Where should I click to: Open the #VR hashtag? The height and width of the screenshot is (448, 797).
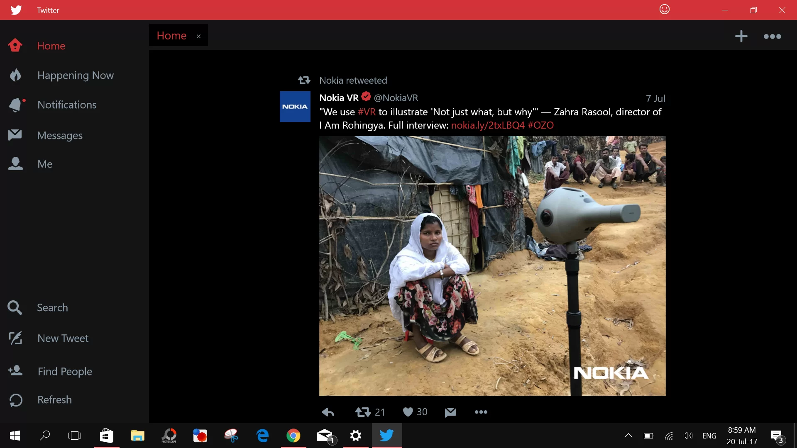point(367,112)
